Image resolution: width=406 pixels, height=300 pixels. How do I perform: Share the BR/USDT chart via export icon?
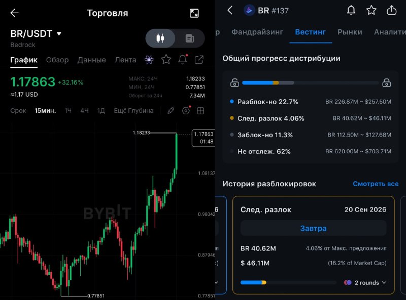tap(199, 60)
